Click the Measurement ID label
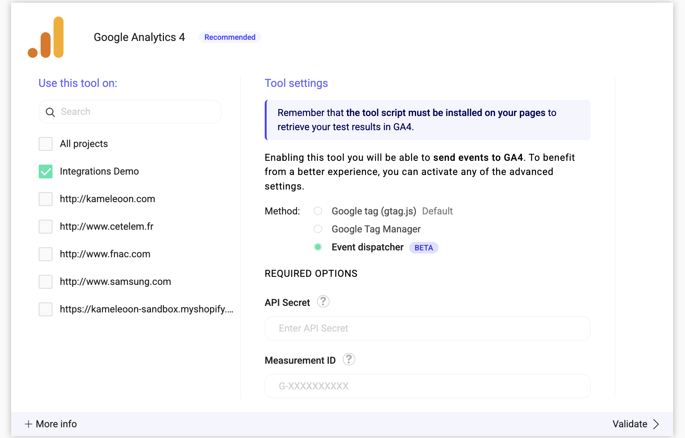Viewport: 685px width, 438px height. coord(300,360)
